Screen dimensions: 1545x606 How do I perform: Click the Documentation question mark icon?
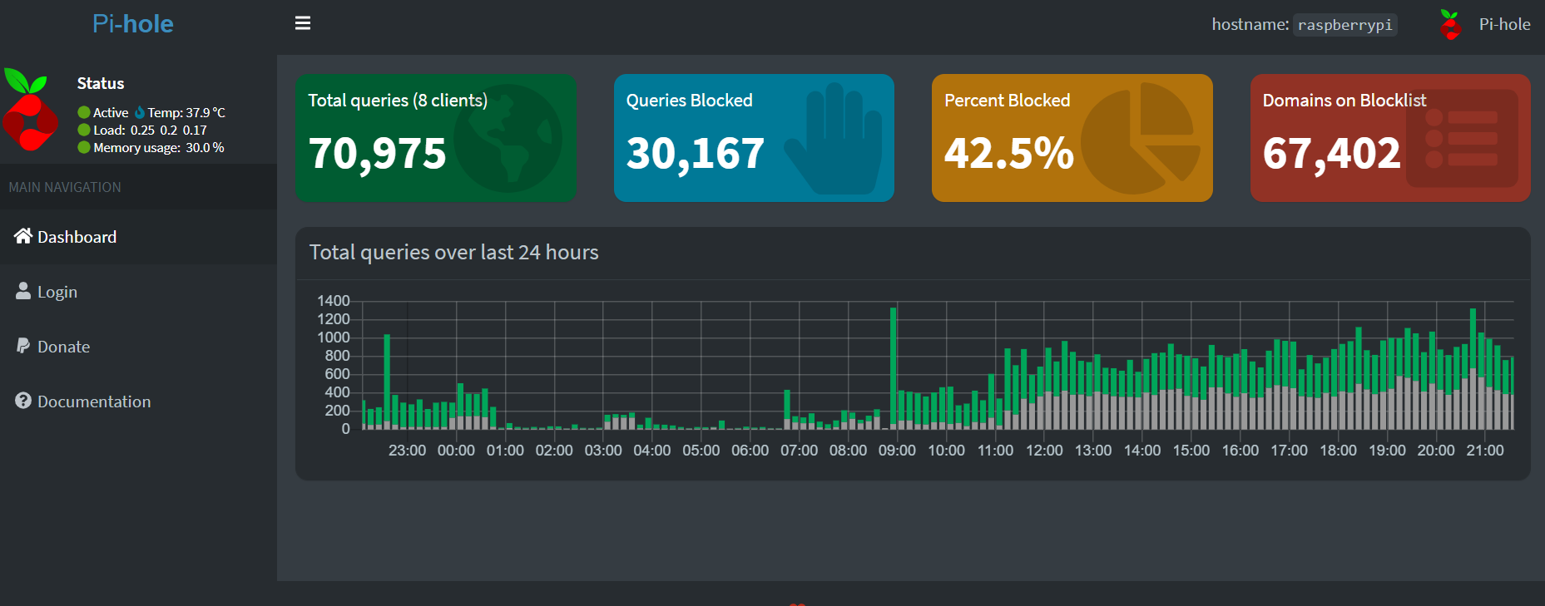point(23,401)
